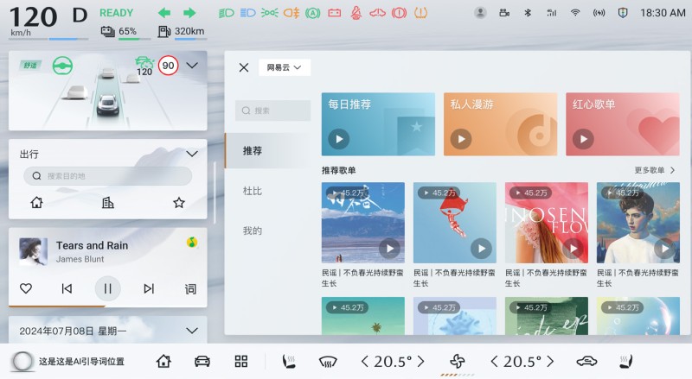Play the 每日推荐 card
The width and height of the screenshot is (692, 379).
[339, 139]
